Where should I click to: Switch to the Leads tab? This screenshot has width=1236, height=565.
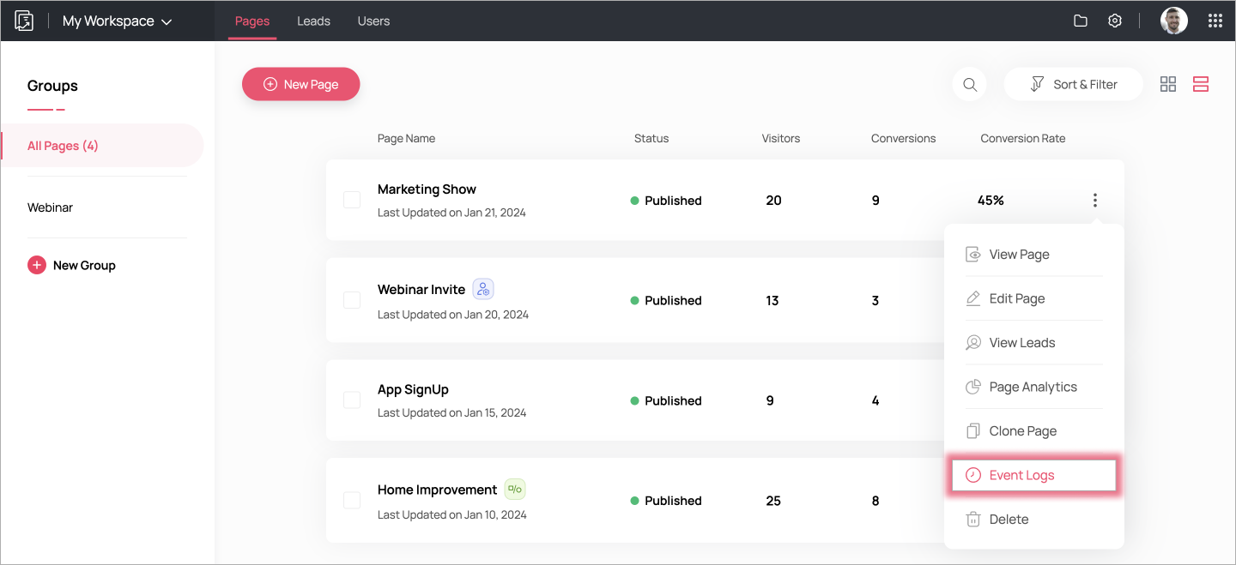tap(313, 21)
